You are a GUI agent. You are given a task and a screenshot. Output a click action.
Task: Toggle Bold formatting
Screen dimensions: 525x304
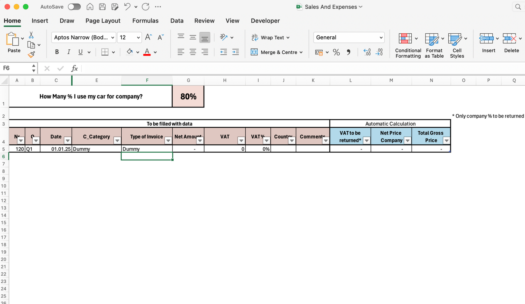point(57,52)
